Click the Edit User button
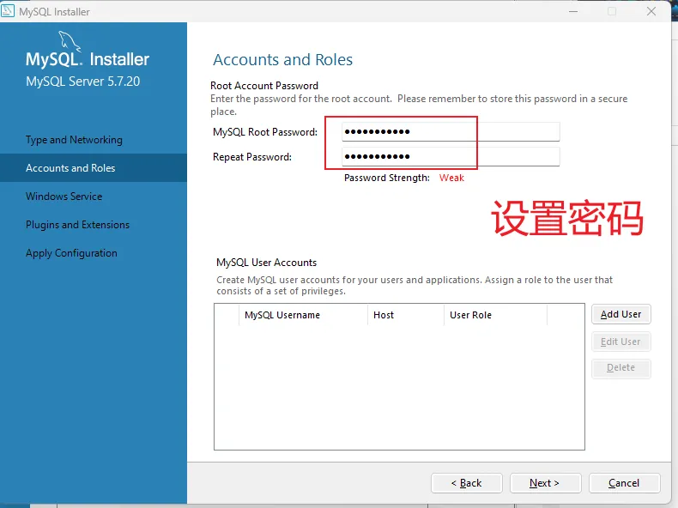 [x=620, y=342]
